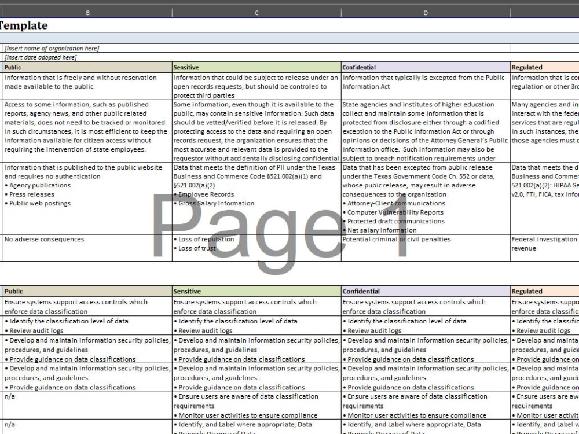Click 'Ensure systems support access controls' in Sensitive column
The height and width of the screenshot is (434, 579).
point(256,306)
